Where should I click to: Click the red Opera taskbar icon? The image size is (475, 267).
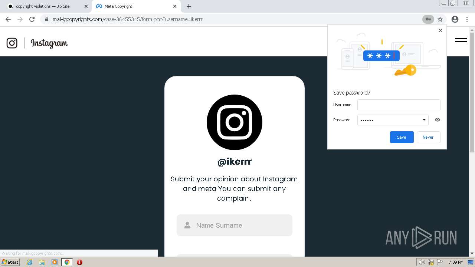tap(79, 262)
